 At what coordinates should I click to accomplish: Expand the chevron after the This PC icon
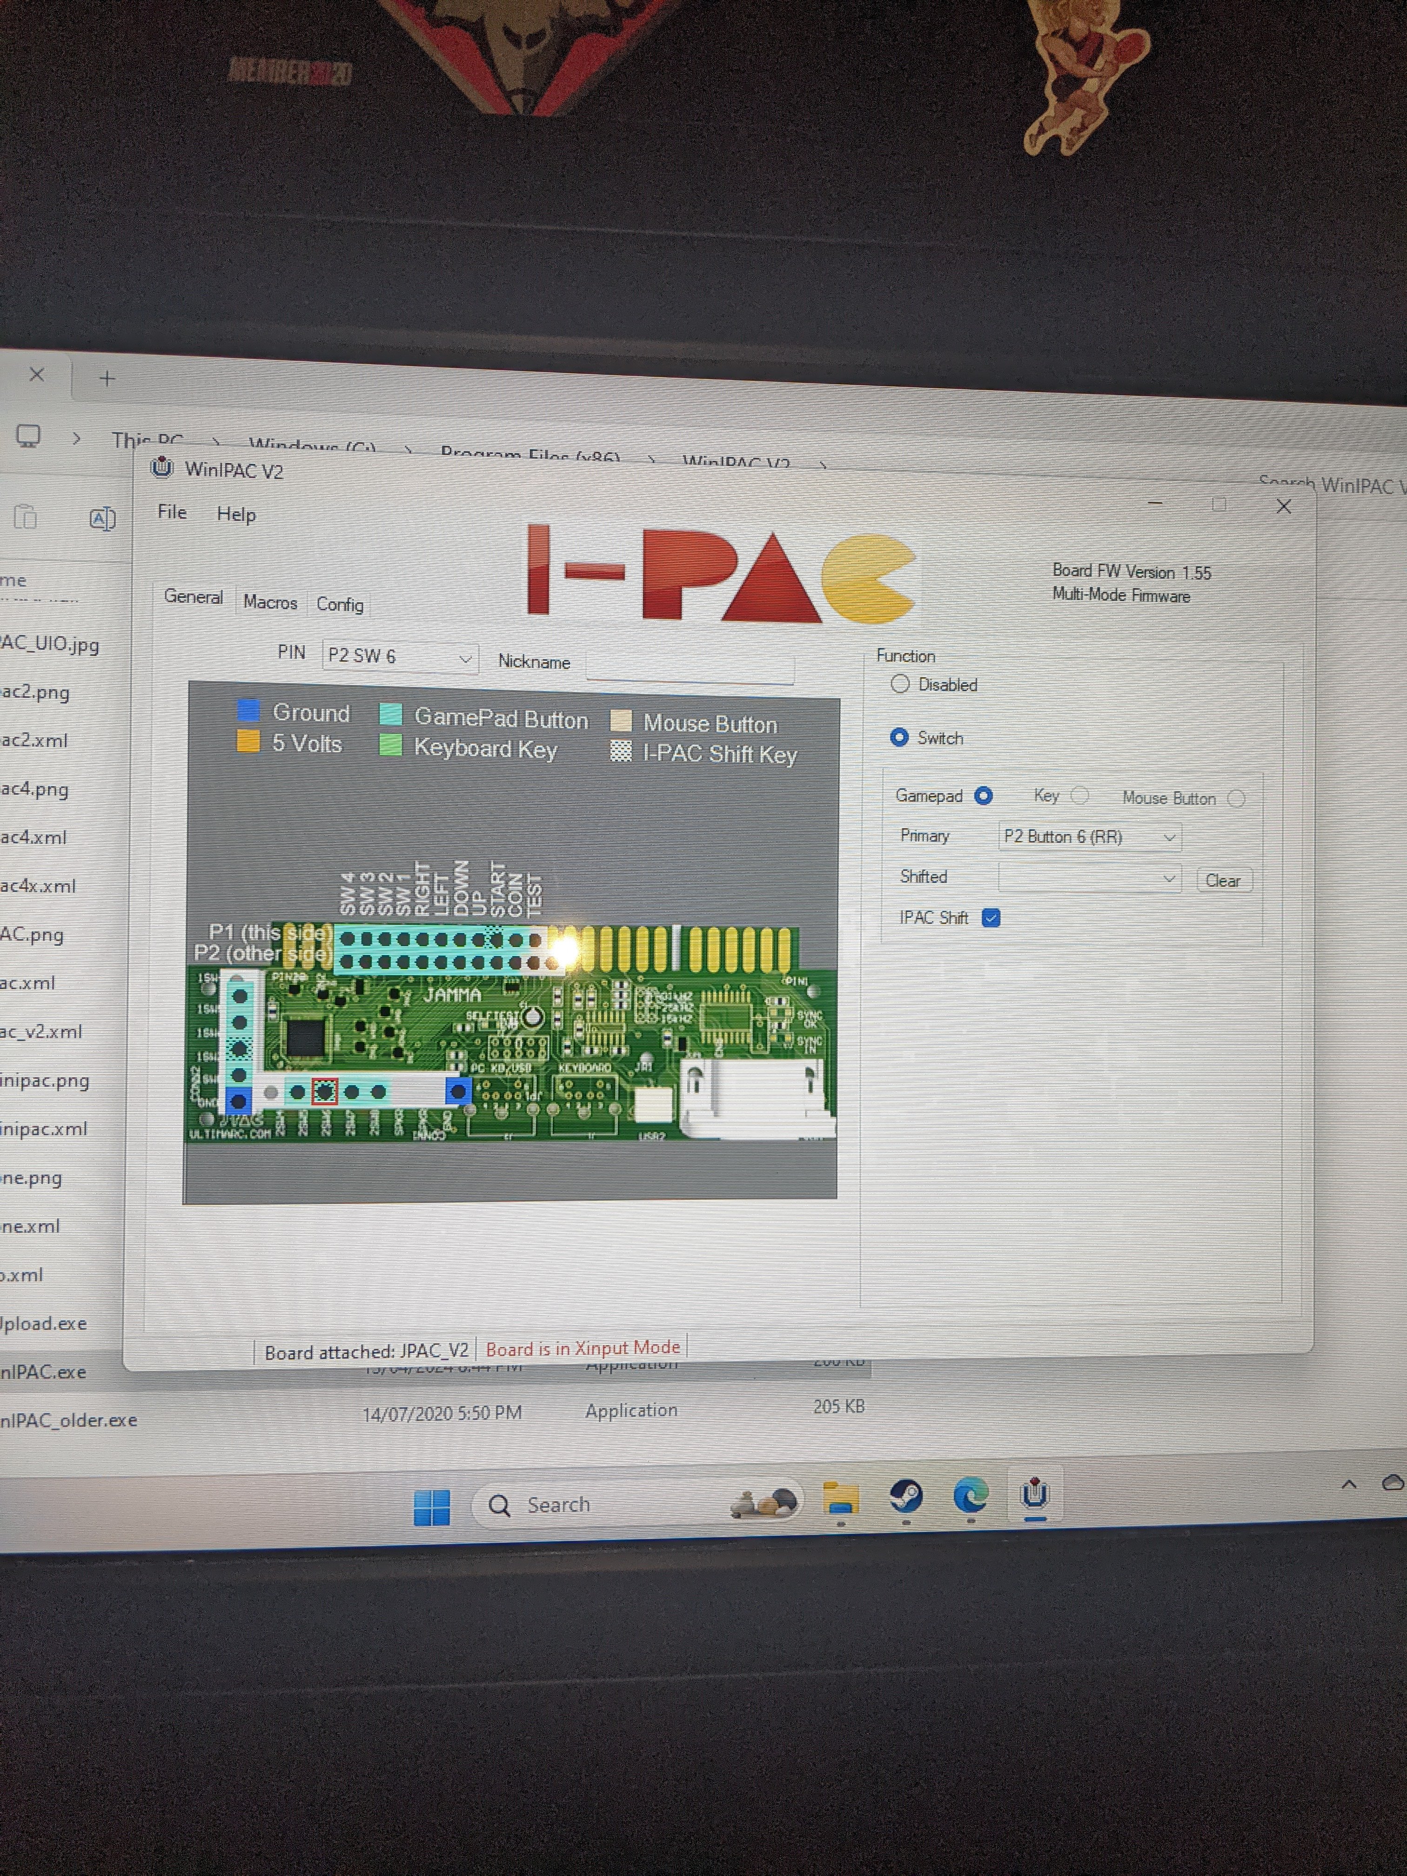pos(76,438)
